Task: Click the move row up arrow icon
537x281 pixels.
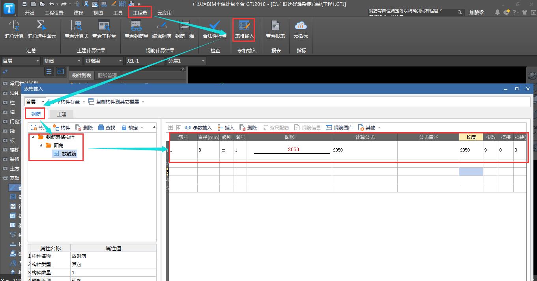Action: pos(170,128)
